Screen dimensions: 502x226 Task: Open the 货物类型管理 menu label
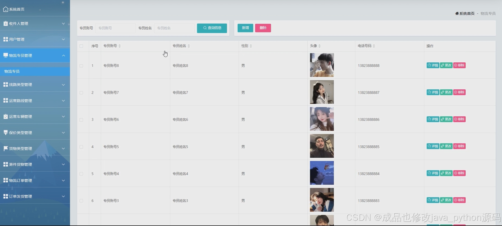pyautogui.click(x=20, y=149)
